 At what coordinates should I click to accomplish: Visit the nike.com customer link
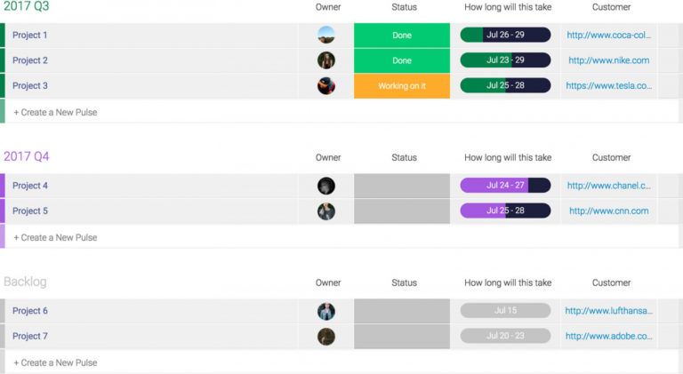[x=609, y=60]
